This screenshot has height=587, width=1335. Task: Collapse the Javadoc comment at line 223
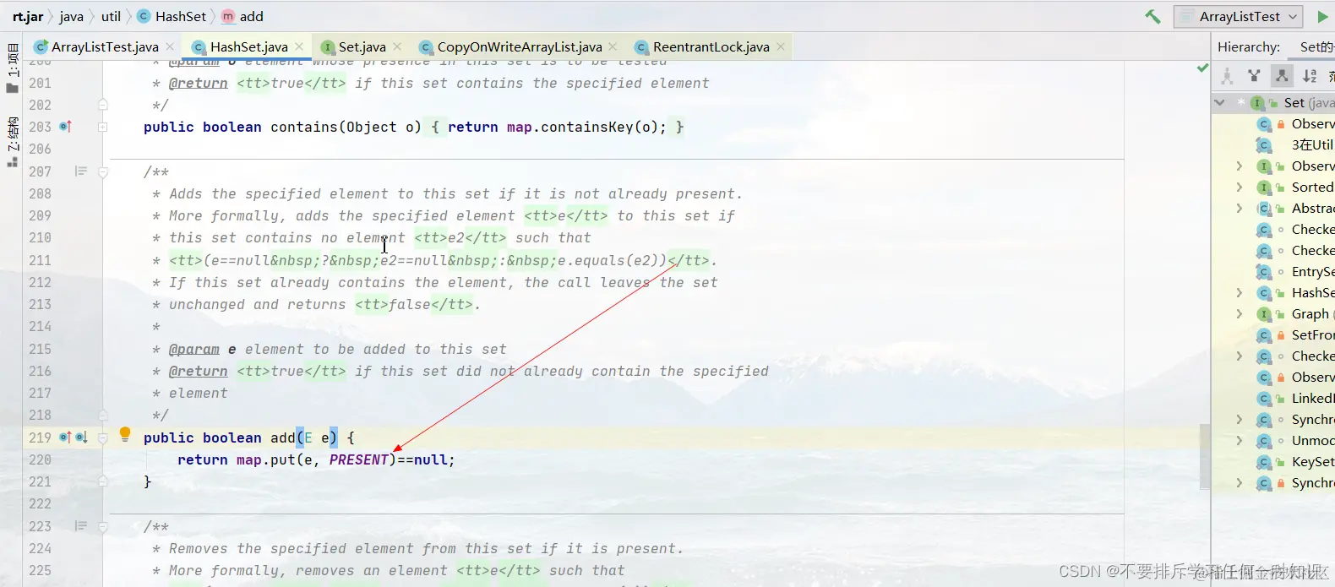click(102, 526)
